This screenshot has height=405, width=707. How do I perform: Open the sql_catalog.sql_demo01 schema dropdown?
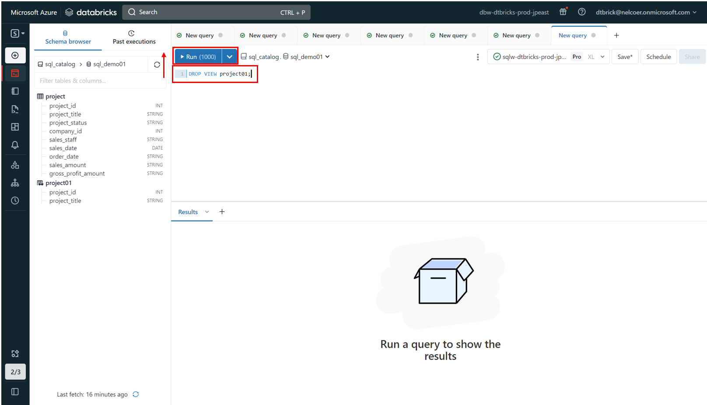pyautogui.click(x=285, y=57)
